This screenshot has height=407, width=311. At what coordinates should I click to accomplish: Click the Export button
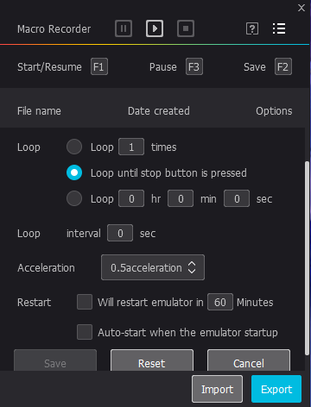point(276,389)
